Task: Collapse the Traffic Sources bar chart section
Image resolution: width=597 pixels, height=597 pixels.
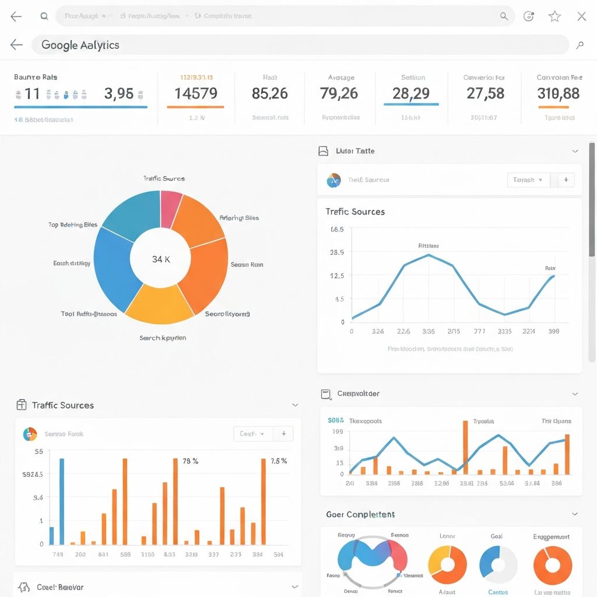Action: 295,405
